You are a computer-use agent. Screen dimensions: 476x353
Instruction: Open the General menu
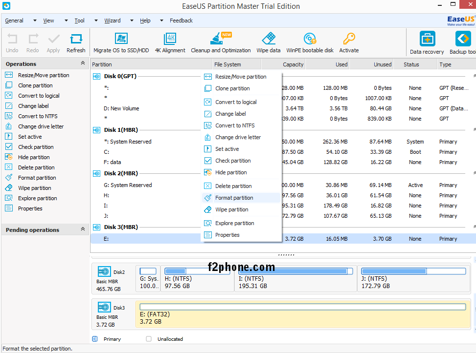[x=14, y=21]
